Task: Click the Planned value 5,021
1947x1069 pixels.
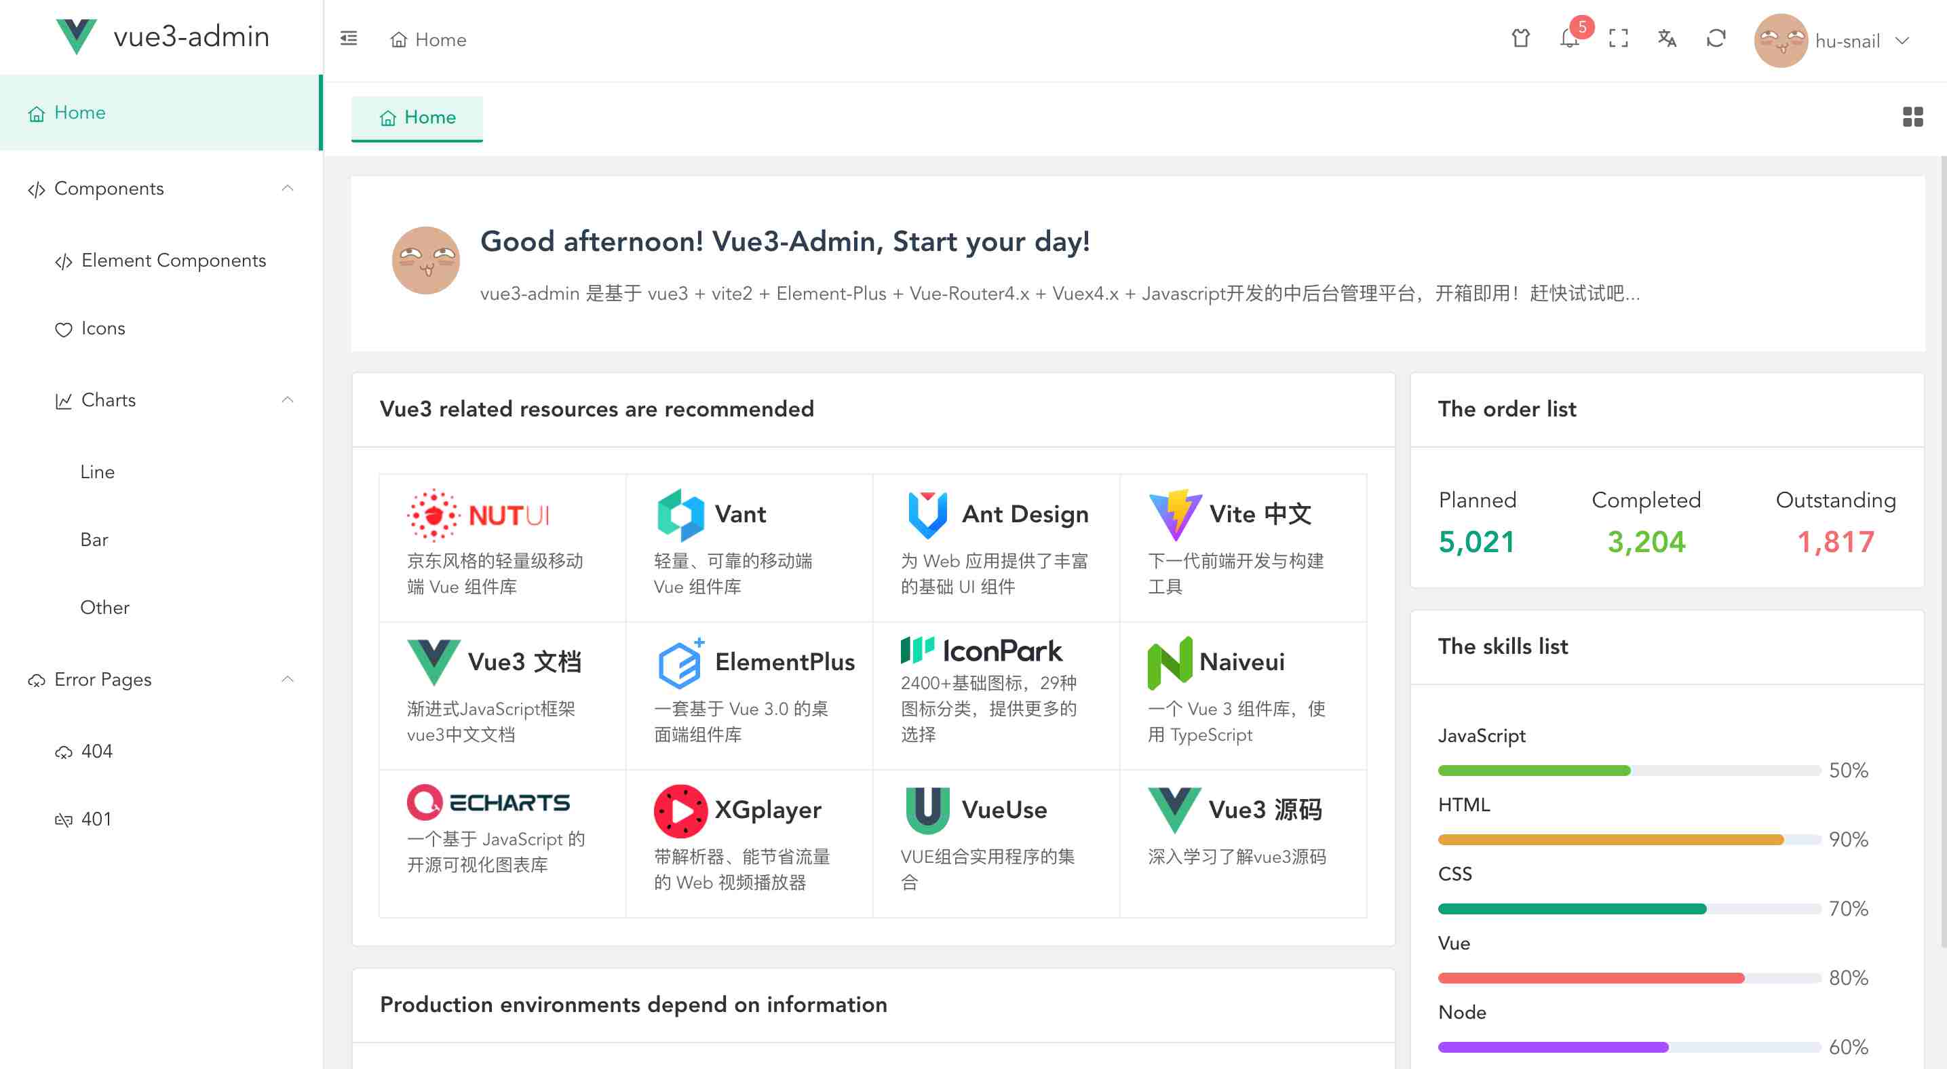Action: coord(1476,542)
